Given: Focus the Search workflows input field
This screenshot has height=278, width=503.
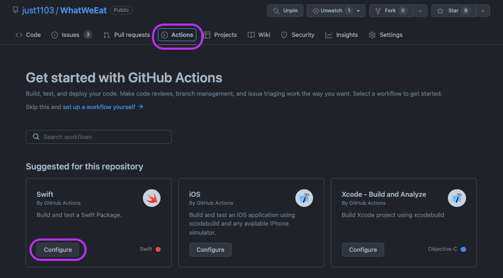Looking at the screenshot, I should [99, 137].
